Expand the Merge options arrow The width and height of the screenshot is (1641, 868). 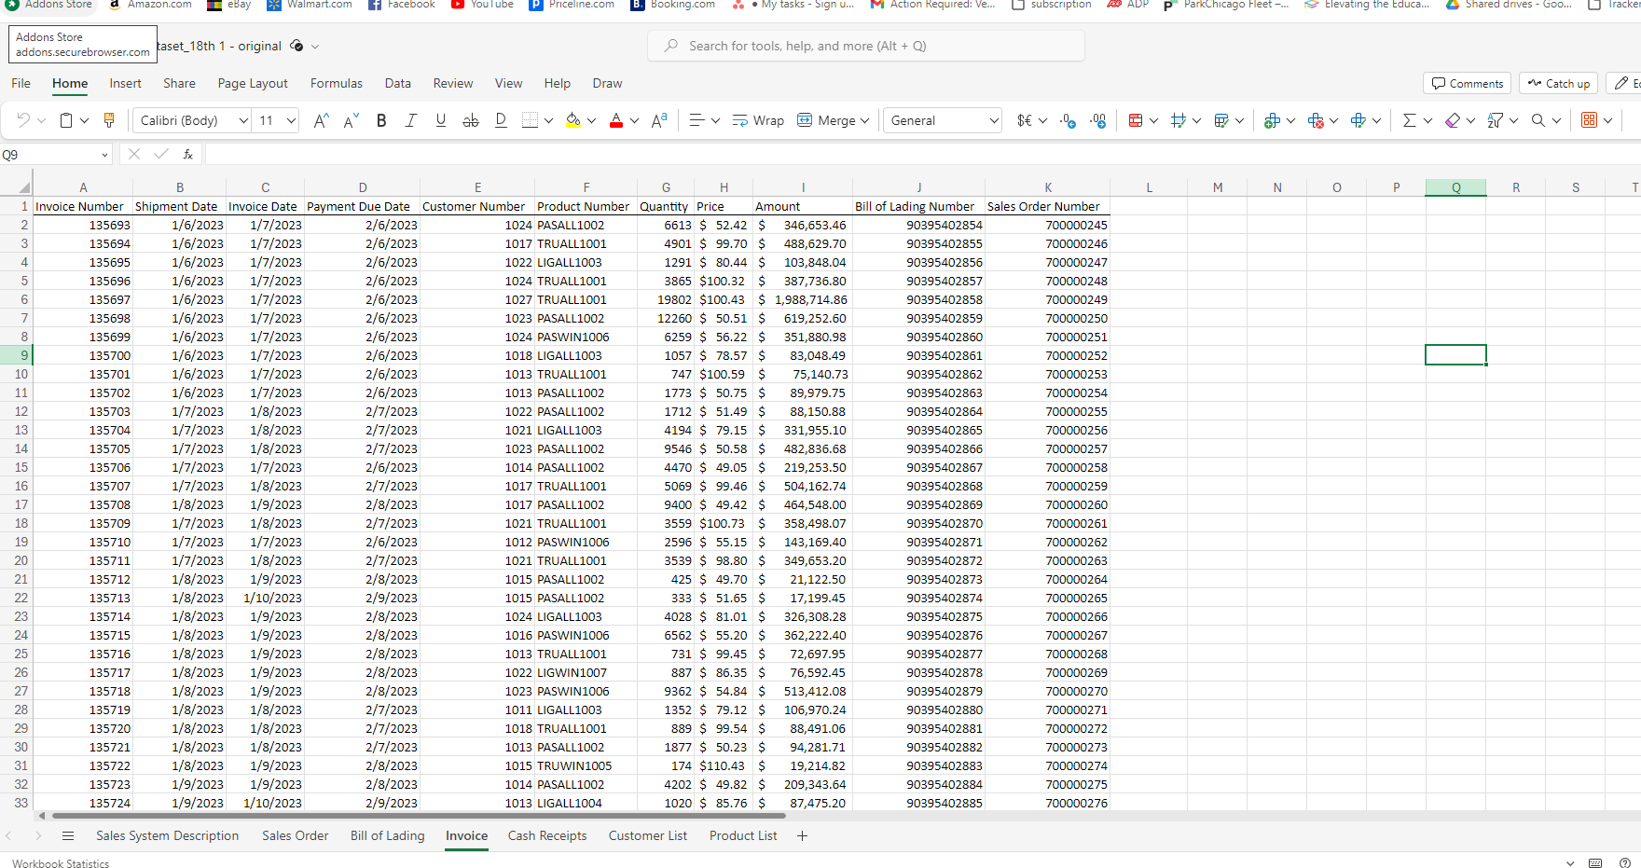click(864, 120)
